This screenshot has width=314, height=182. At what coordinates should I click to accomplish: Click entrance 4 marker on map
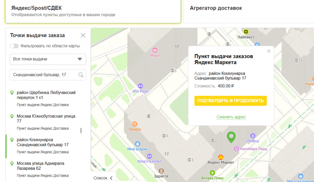pyautogui.click(x=165, y=136)
